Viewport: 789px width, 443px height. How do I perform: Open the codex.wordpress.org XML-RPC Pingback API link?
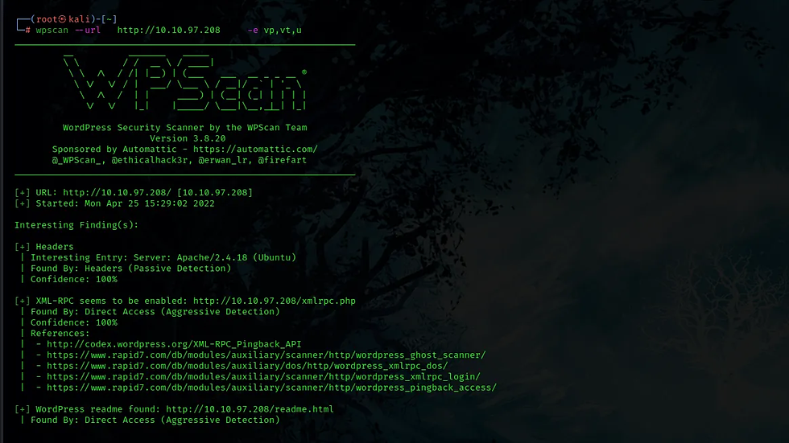click(174, 344)
